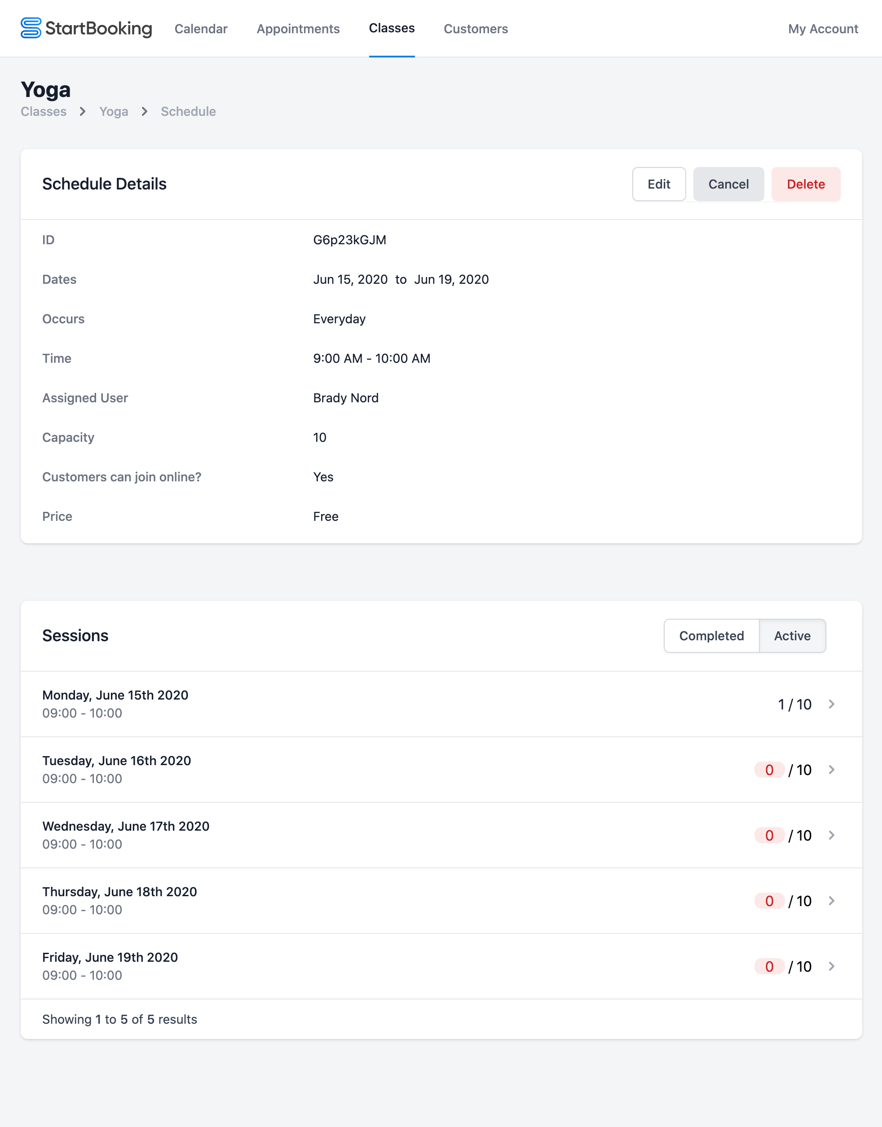Click the Schedule breadcrumb item
The width and height of the screenshot is (882, 1127).
point(188,111)
